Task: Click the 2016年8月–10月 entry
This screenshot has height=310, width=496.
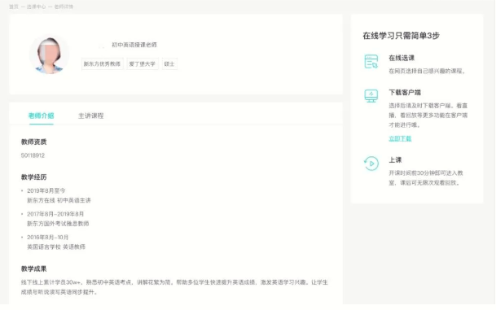Action: pos(48,238)
